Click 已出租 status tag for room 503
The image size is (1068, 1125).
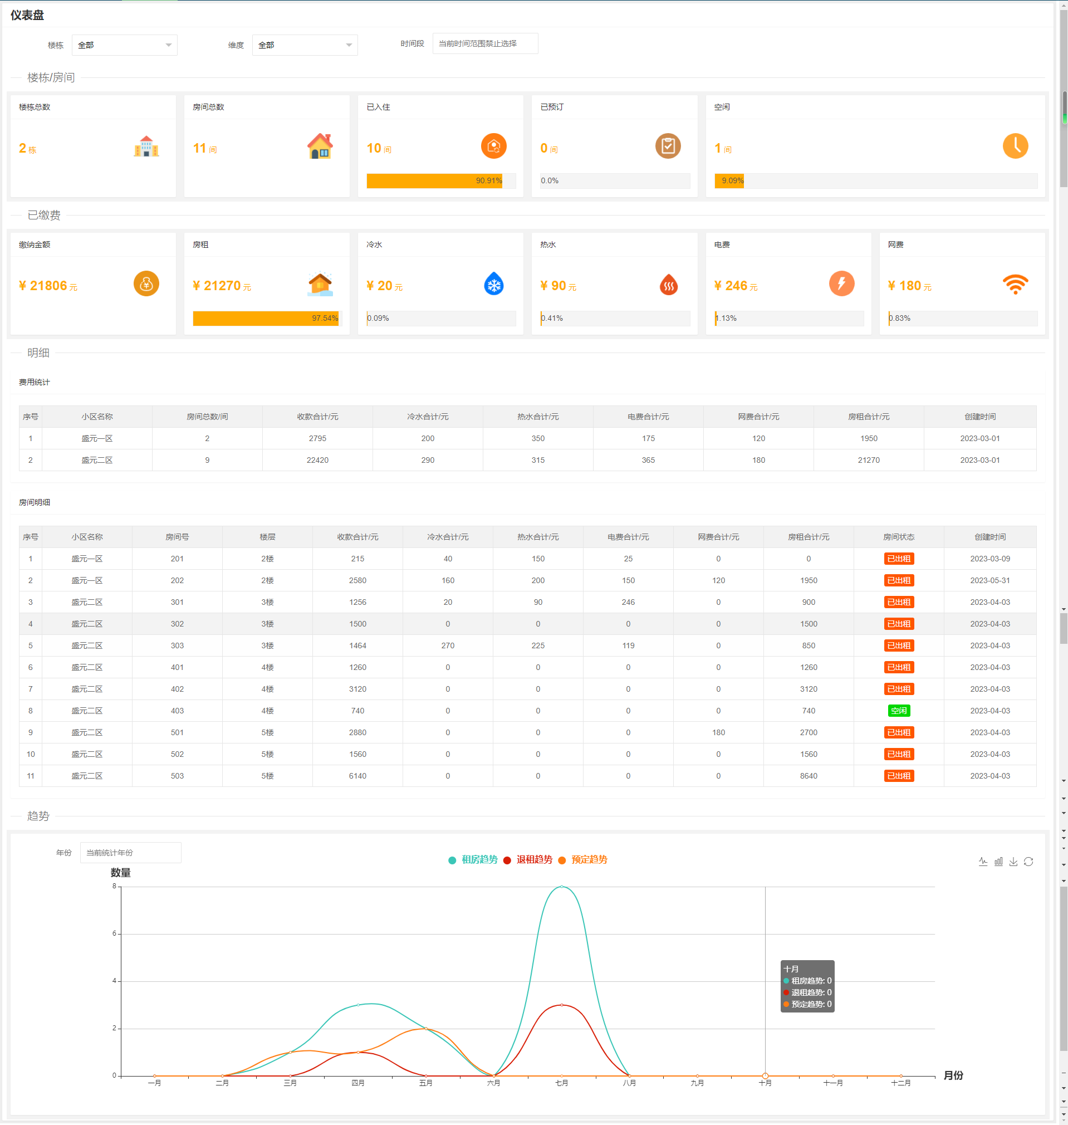click(x=898, y=775)
